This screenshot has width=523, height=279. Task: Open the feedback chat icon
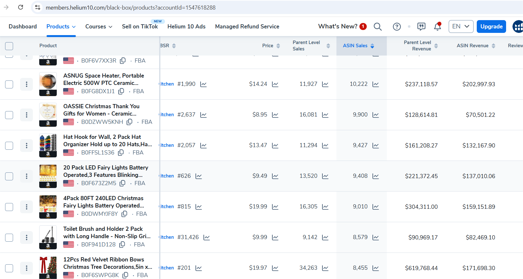(421, 26)
